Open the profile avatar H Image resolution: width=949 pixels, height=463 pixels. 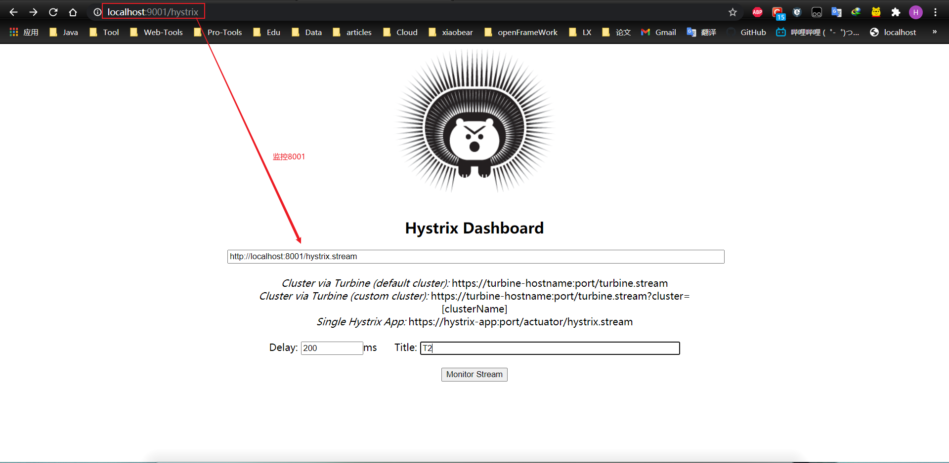[x=915, y=12]
